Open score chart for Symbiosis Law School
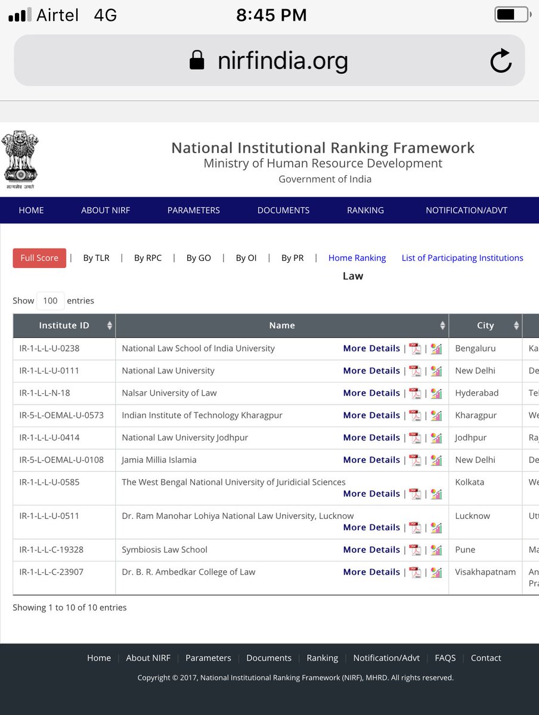Viewport: 539px width, 715px height. click(x=436, y=550)
